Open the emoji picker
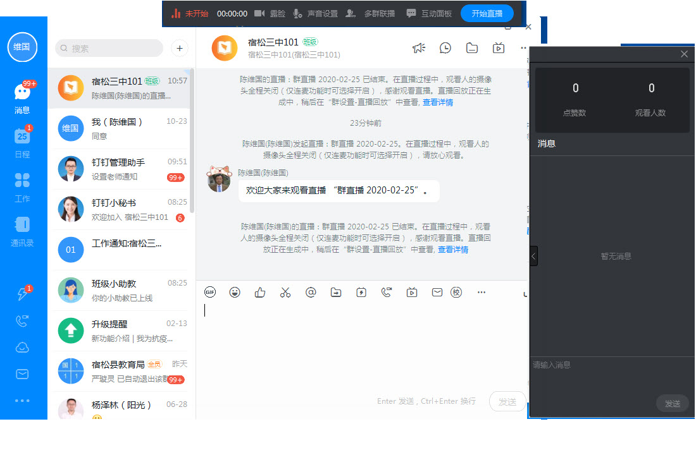 [x=235, y=292]
